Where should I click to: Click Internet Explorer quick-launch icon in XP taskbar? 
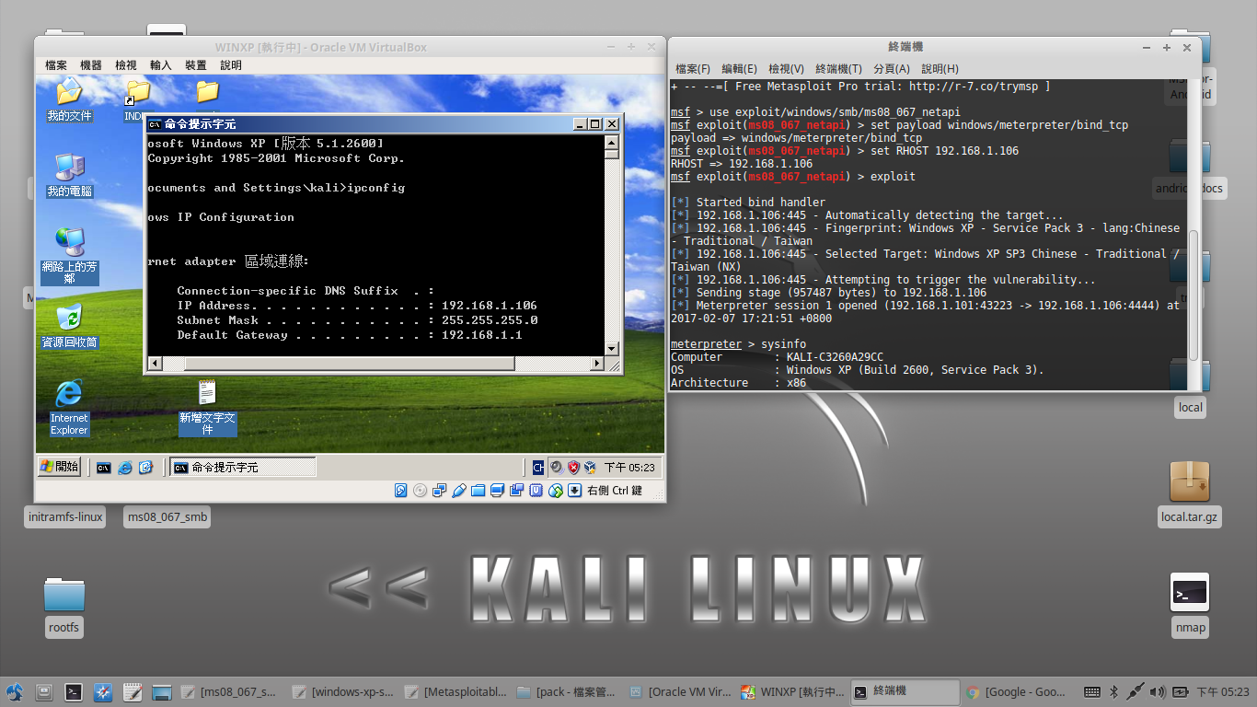(125, 468)
